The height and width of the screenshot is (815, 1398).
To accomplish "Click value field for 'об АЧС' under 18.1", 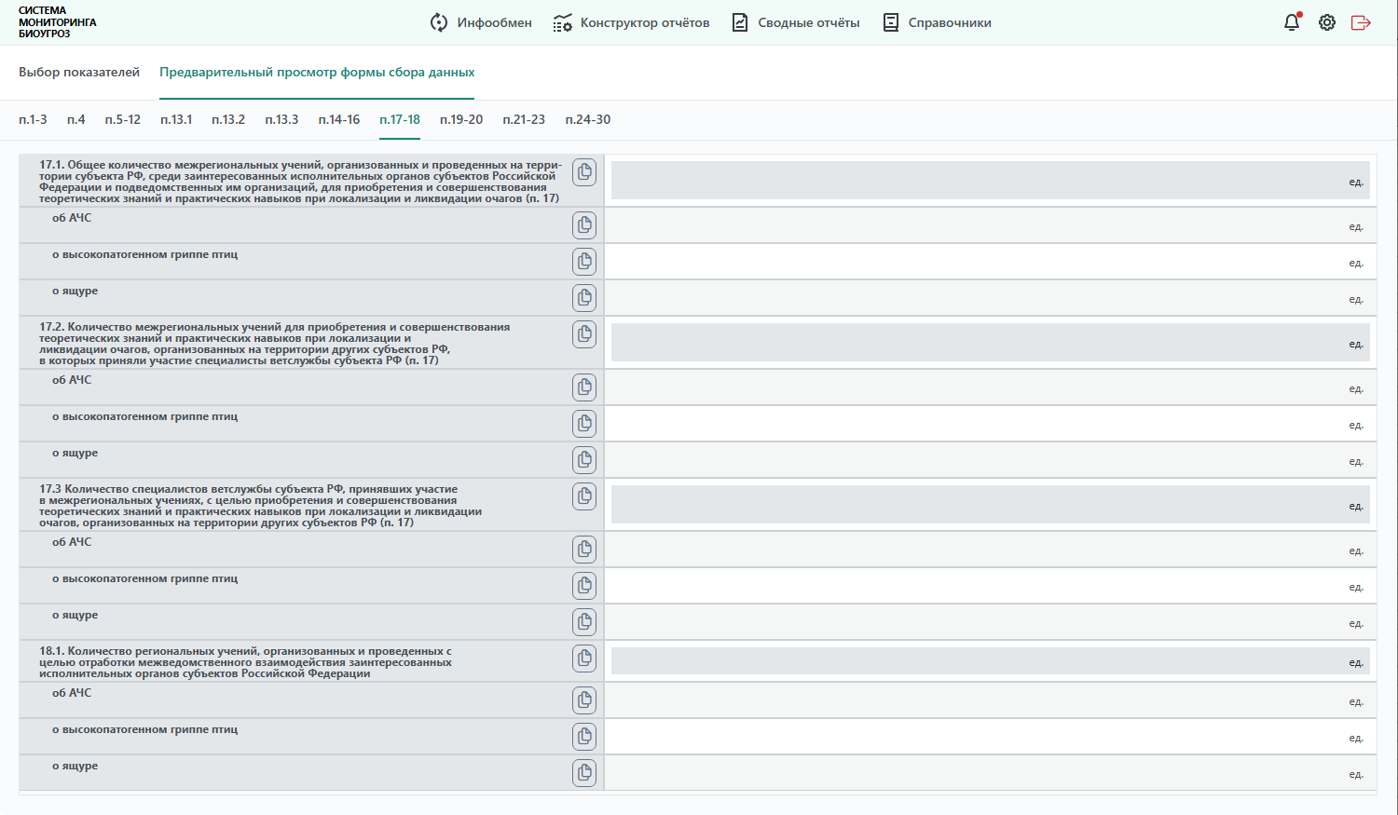I will [x=991, y=700].
